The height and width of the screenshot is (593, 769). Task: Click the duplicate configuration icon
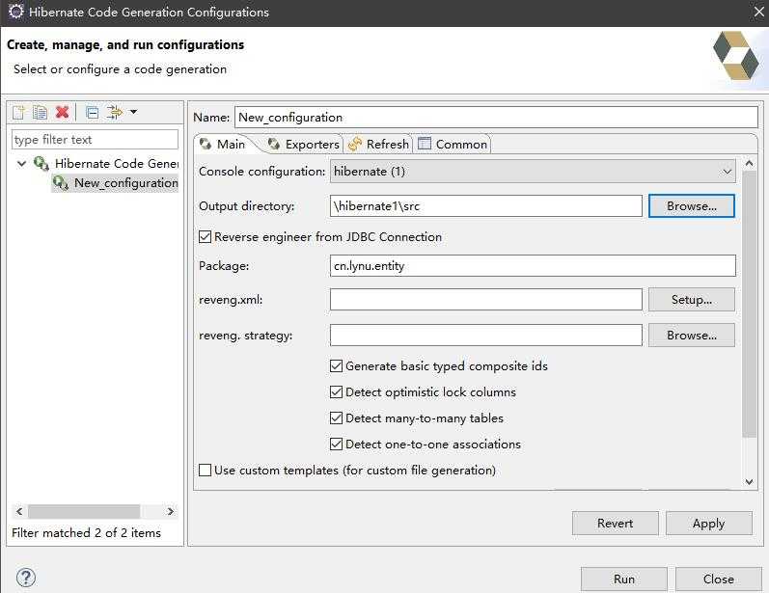(x=40, y=112)
